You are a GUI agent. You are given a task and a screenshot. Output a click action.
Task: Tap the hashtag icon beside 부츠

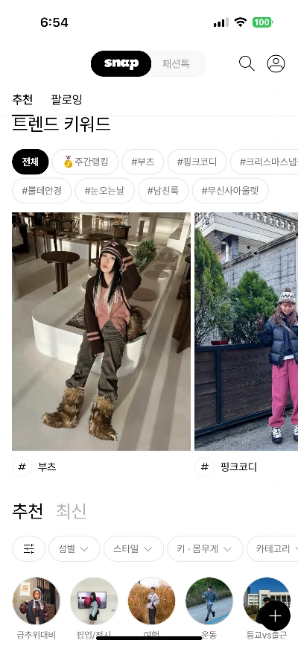pos(22,466)
